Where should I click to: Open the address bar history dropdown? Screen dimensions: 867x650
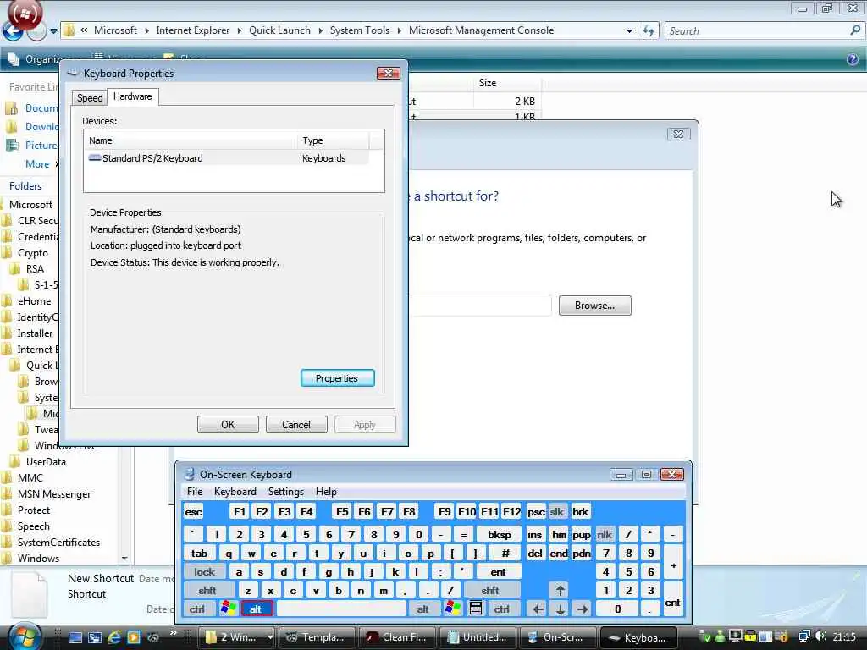(x=629, y=31)
